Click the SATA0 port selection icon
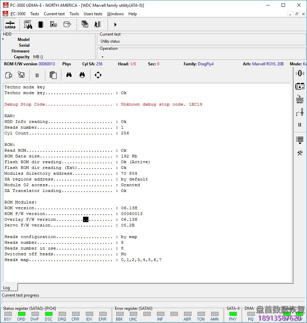The width and height of the screenshot is (307, 323). tap(10, 24)
